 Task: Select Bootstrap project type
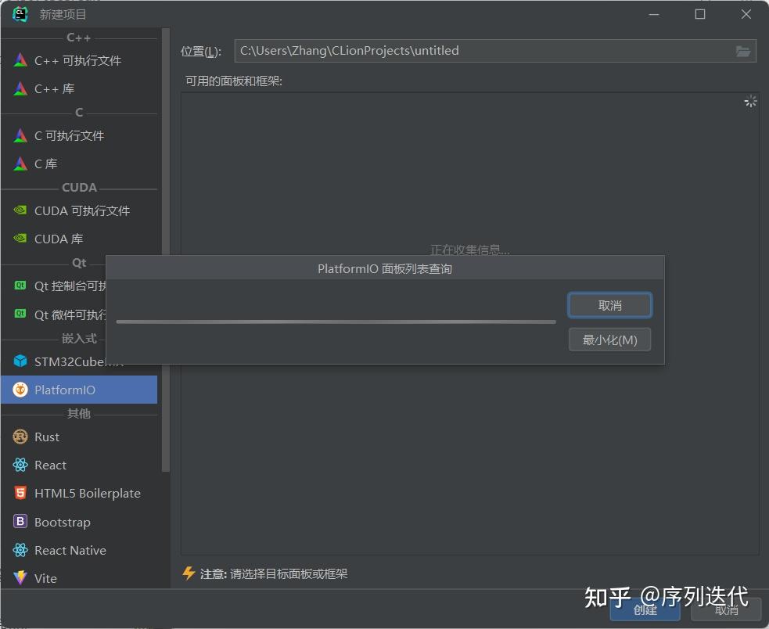(x=79, y=522)
